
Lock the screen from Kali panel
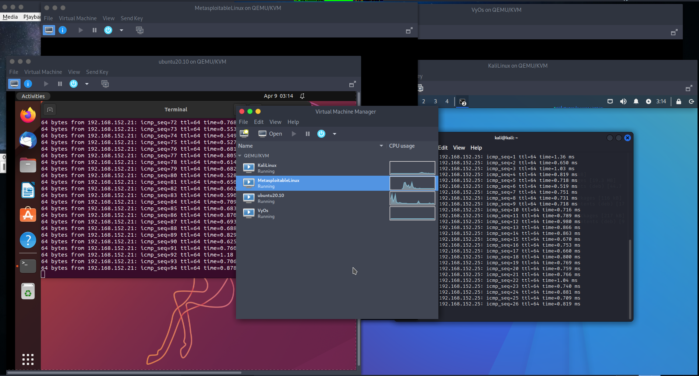(x=679, y=101)
